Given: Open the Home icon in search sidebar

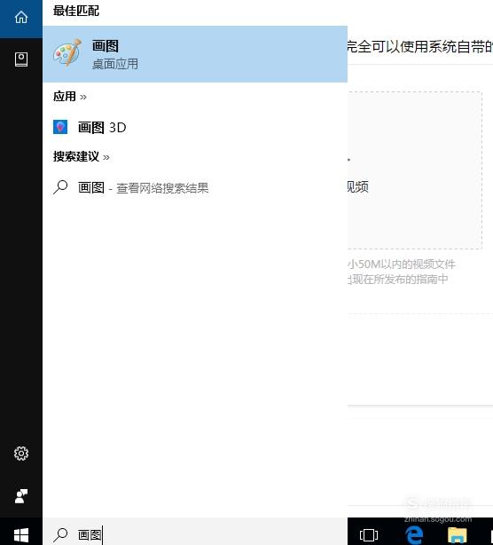Looking at the screenshot, I should coord(21,17).
